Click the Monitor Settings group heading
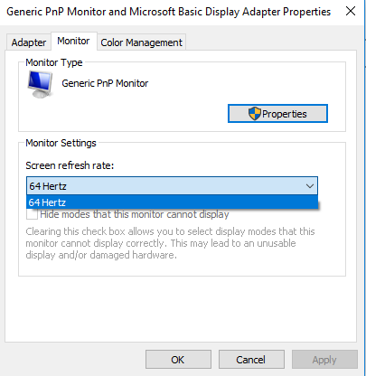This screenshot has height=376, width=366. click(x=61, y=143)
